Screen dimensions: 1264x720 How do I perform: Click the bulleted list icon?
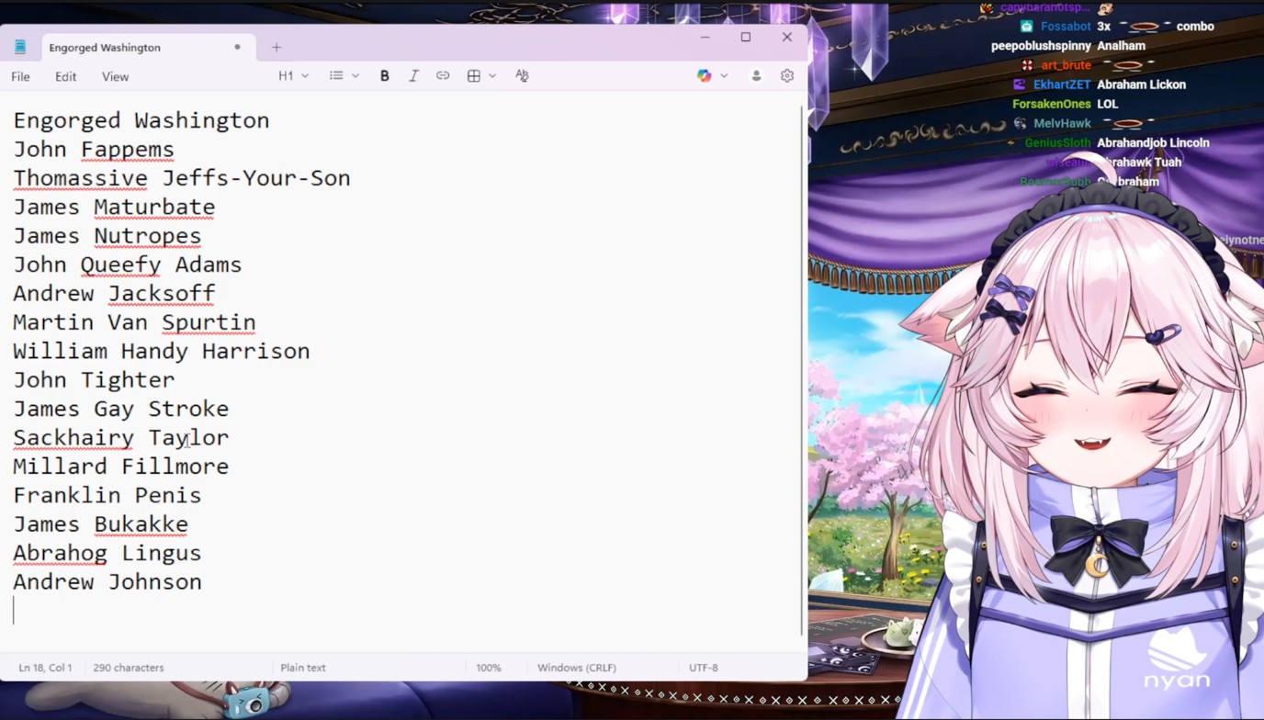[336, 76]
